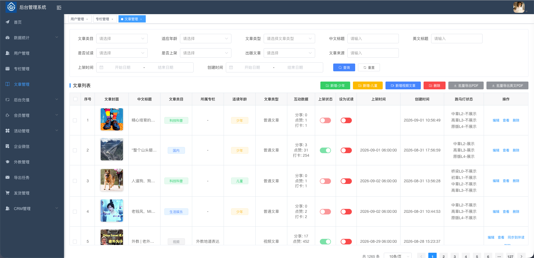Collapse the sidebar with the hamburger icon
This screenshot has height=258, width=534.
click(x=59, y=8)
